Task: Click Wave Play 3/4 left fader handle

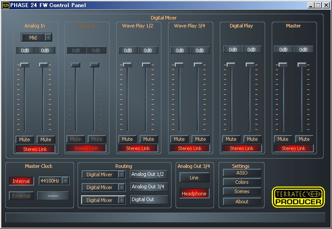Action: pos(180,65)
